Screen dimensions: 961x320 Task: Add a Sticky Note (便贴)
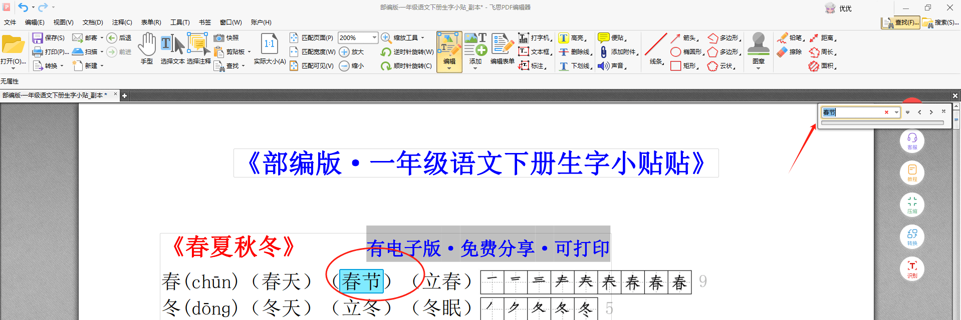click(x=603, y=38)
